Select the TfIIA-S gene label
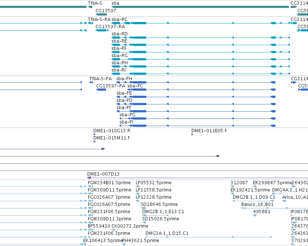308x246 pixels. (x=95, y=3)
